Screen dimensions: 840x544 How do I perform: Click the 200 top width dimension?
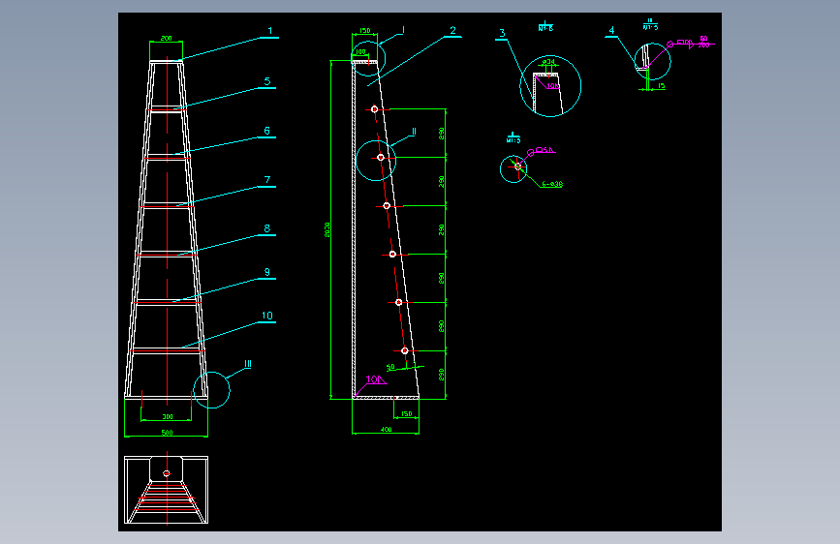(x=166, y=39)
